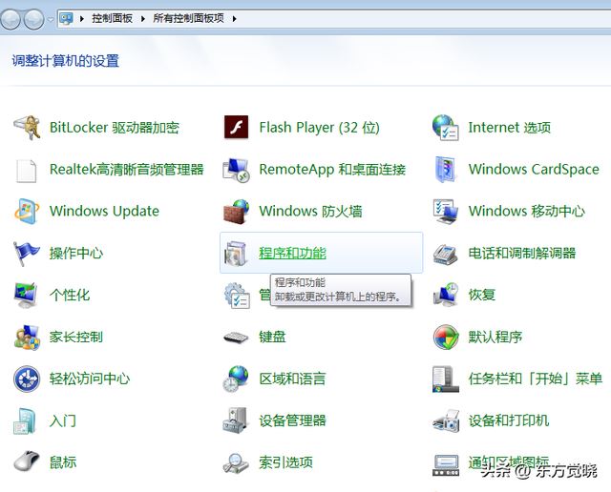Open the 设备管理器 link
Image resolution: width=611 pixels, height=492 pixels.
pos(292,420)
